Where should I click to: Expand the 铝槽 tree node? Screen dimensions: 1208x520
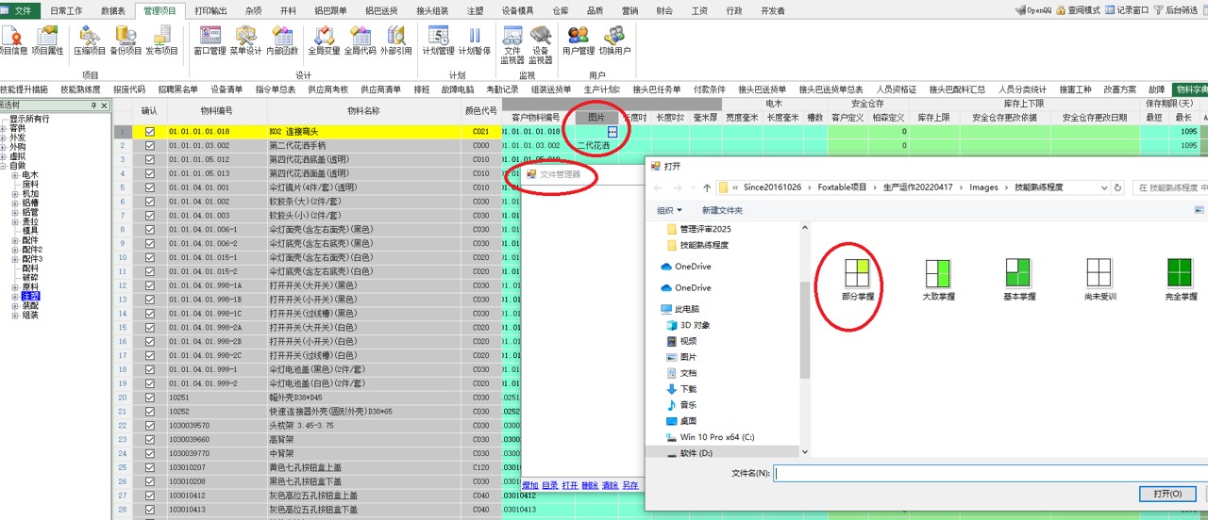pos(14,203)
